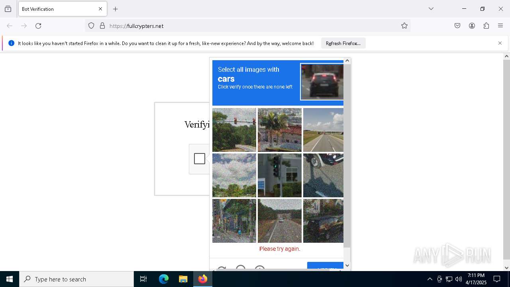Select empty highway overpass tile
The image size is (510, 287).
[x=323, y=130]
